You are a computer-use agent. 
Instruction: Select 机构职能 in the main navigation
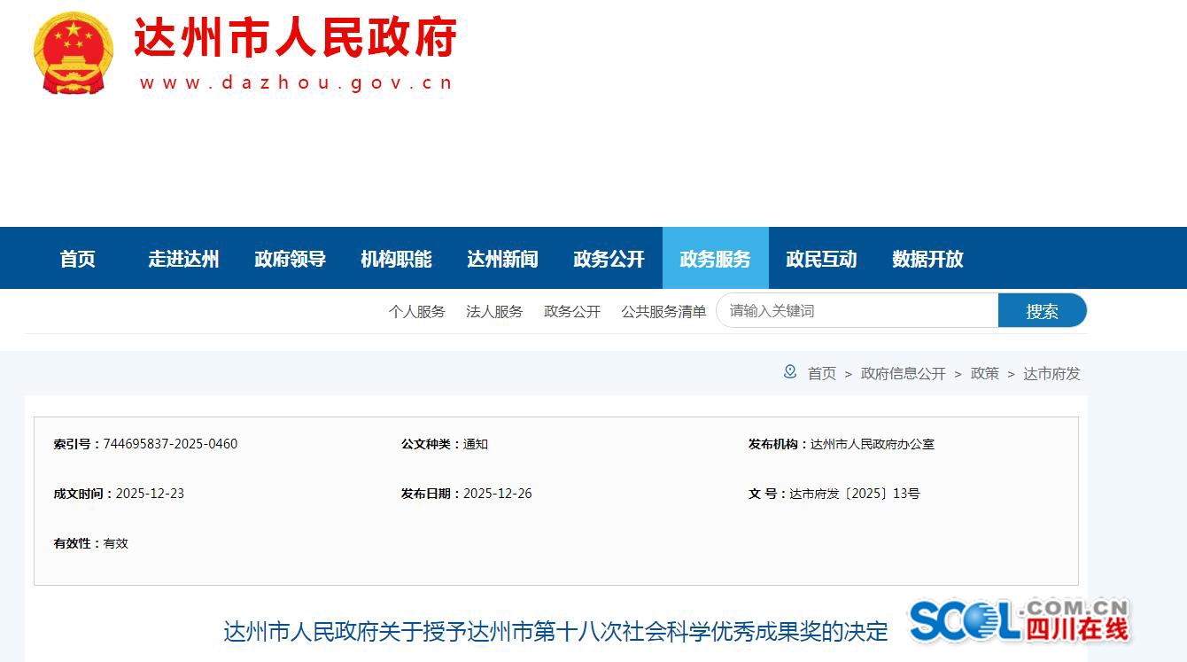pyautogui.click(x=396, y=259)
